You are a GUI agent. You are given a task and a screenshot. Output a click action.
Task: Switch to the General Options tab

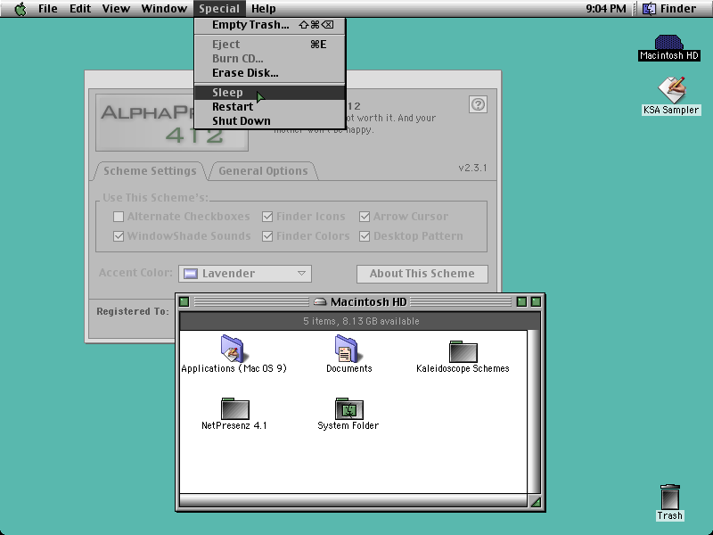[x=263, y=171]
